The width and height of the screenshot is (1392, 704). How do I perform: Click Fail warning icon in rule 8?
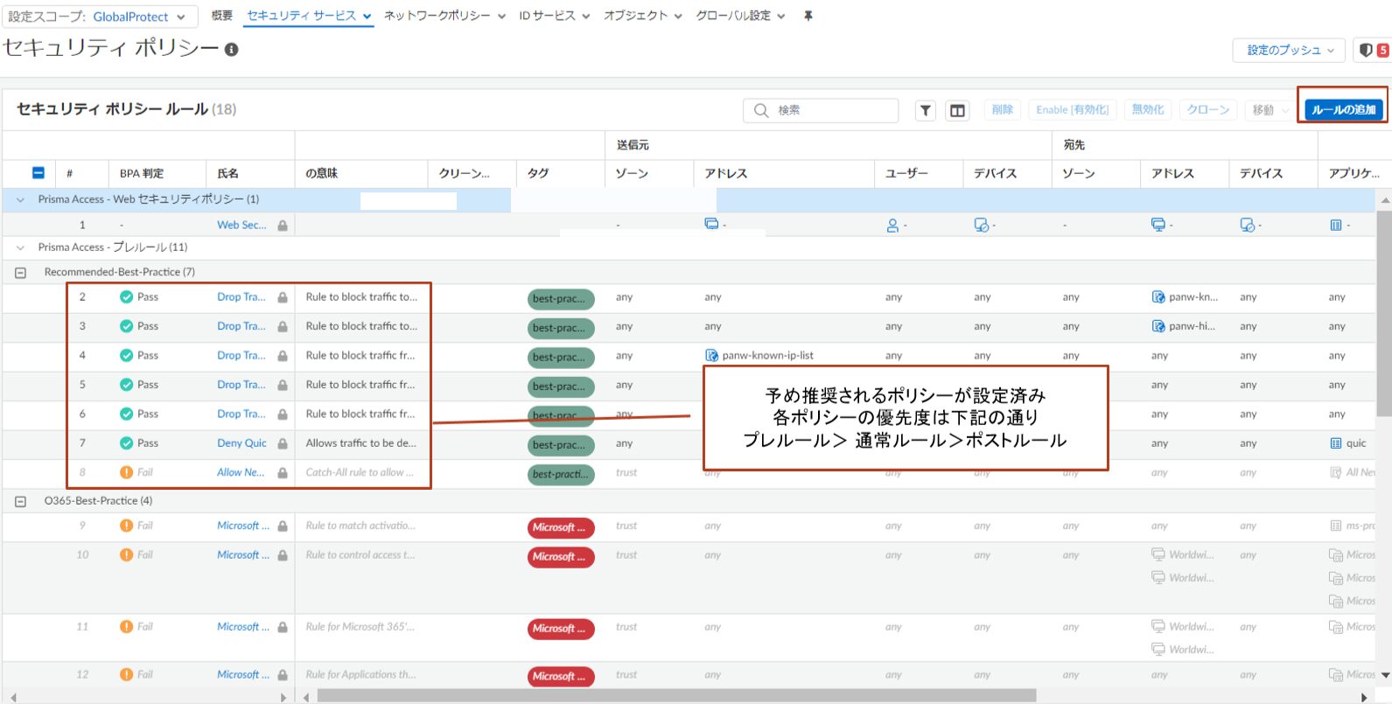[x=126, y=472]
